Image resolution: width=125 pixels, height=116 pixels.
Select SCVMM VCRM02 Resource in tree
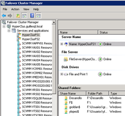point(37,73)
